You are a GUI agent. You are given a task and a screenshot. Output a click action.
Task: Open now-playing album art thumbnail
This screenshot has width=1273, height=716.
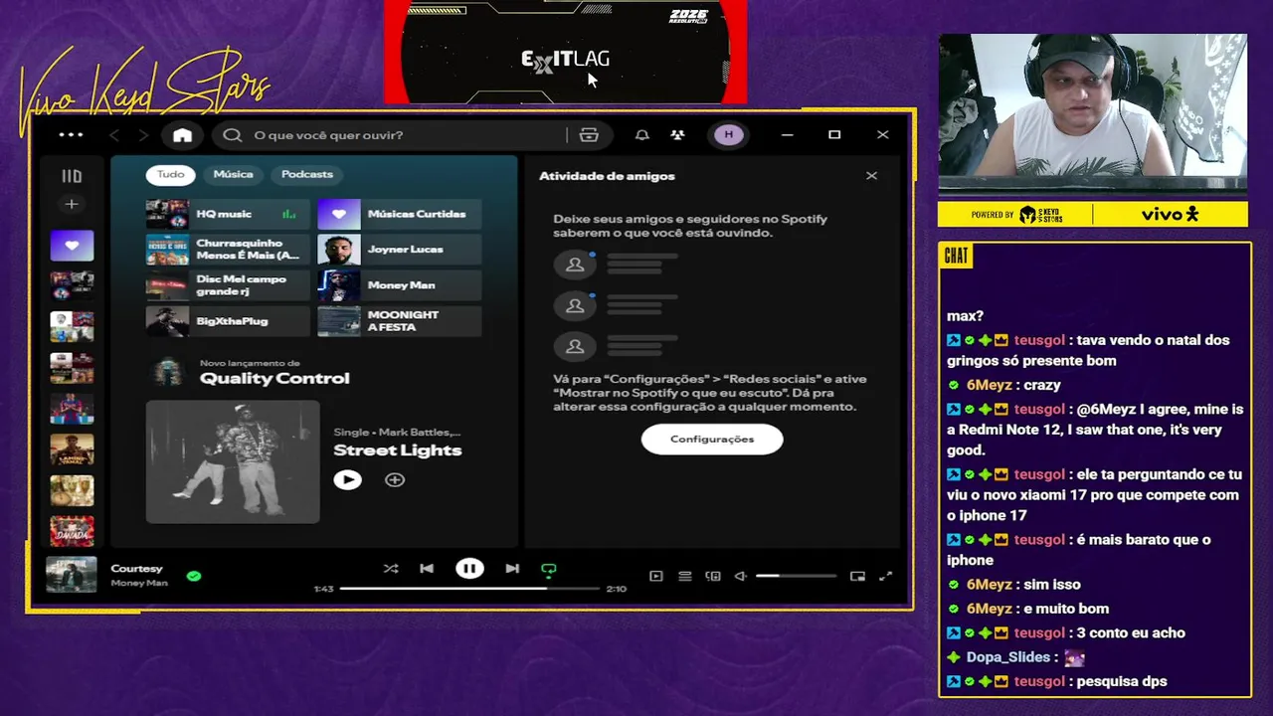72,575
